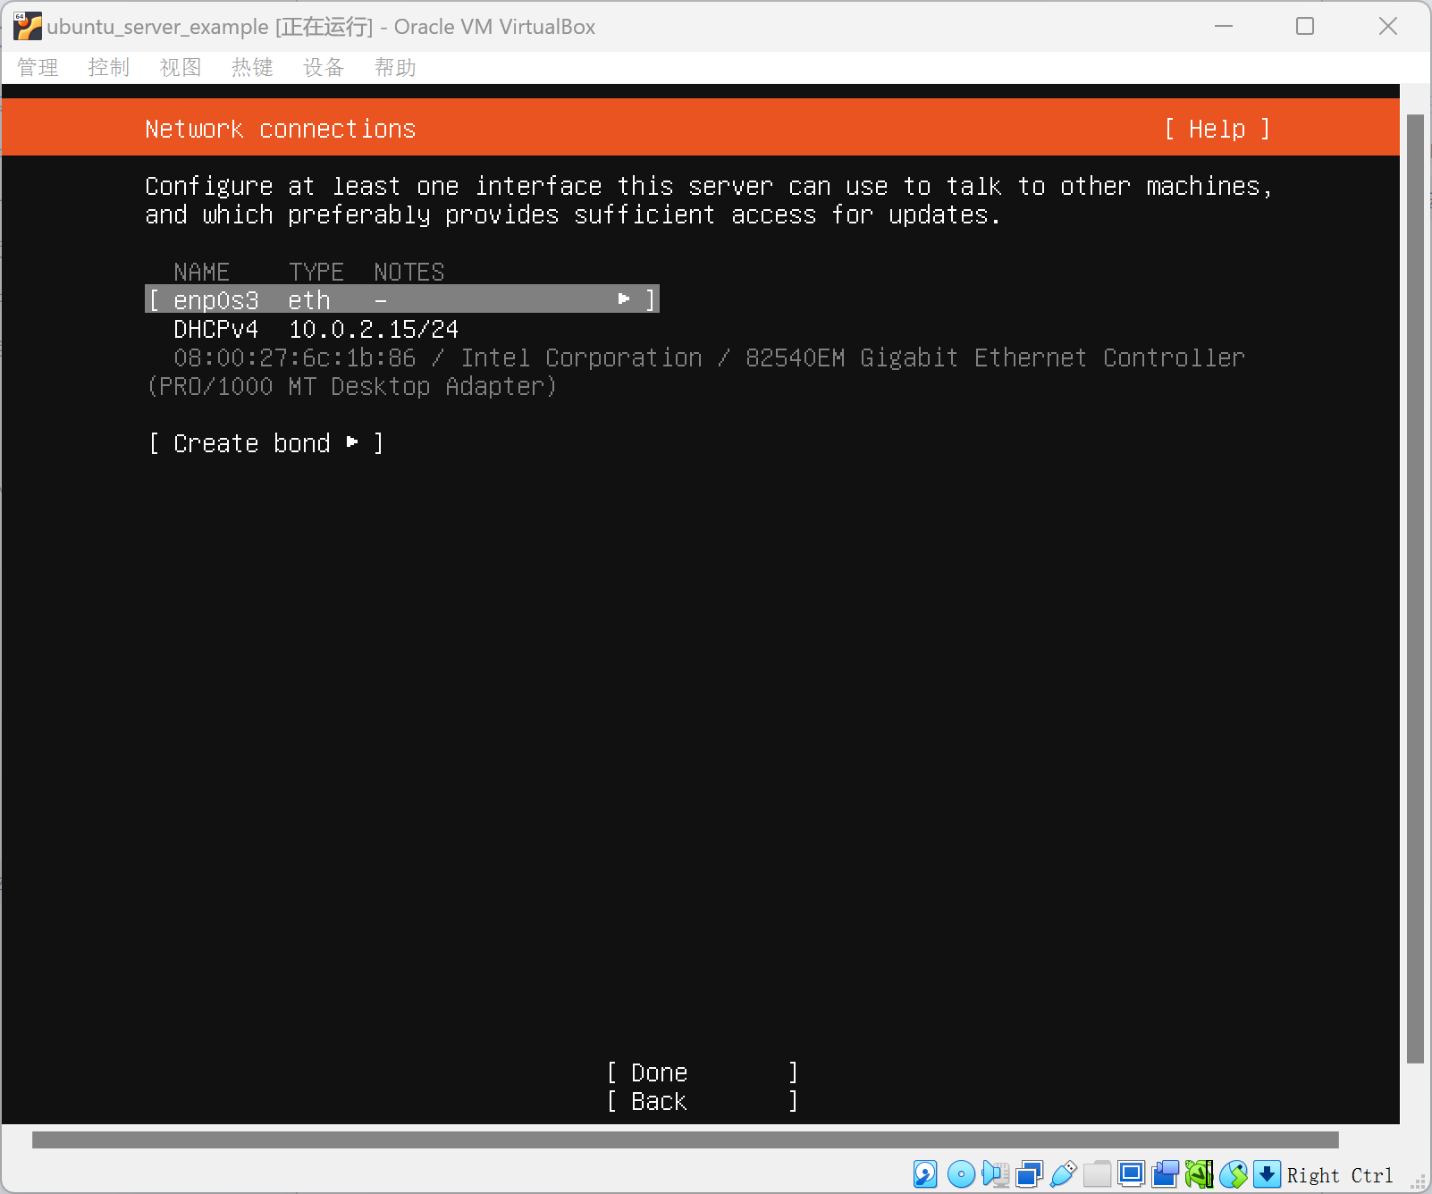This screenshot has width=1432, height=1194.
Task: Open the 管理 menu
Action: tap(38, 68)
